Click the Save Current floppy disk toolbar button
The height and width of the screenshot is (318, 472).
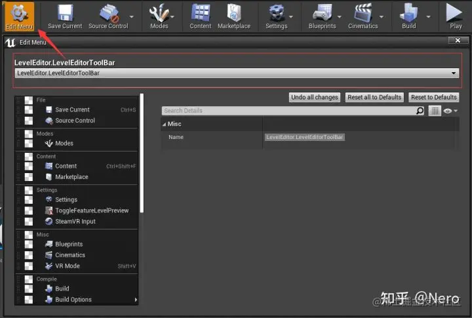tap(65, 16)
